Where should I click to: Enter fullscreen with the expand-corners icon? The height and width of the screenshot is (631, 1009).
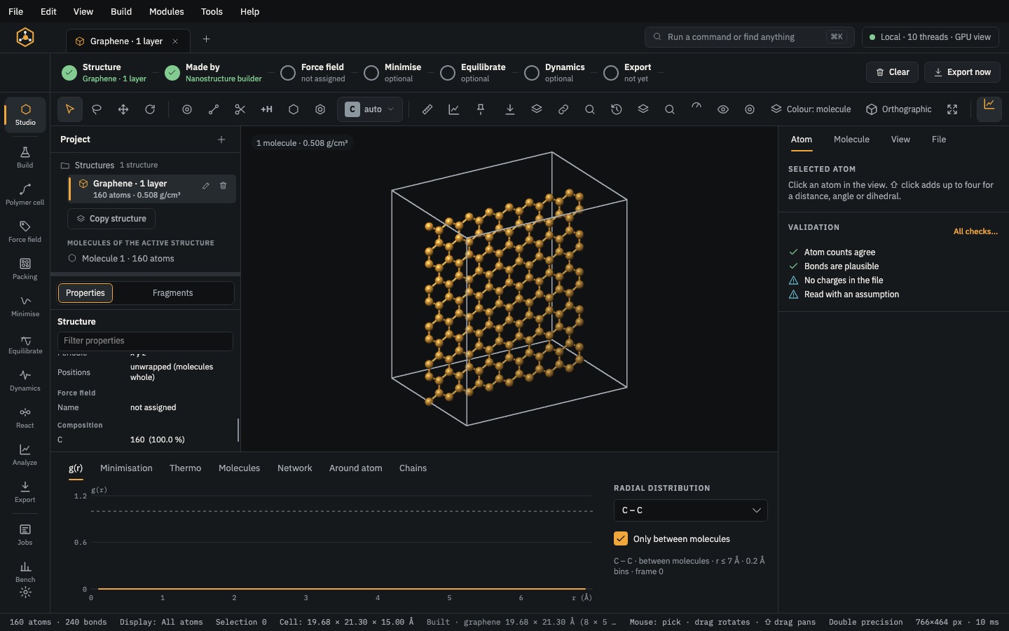(952, 109)
